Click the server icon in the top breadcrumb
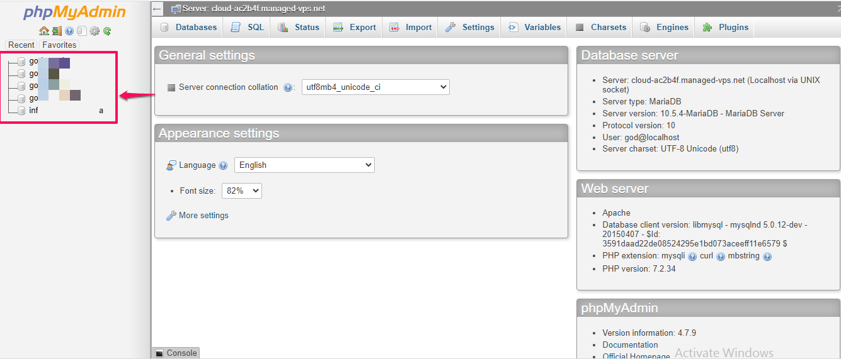The image size is (841, 359). [176, 9]
